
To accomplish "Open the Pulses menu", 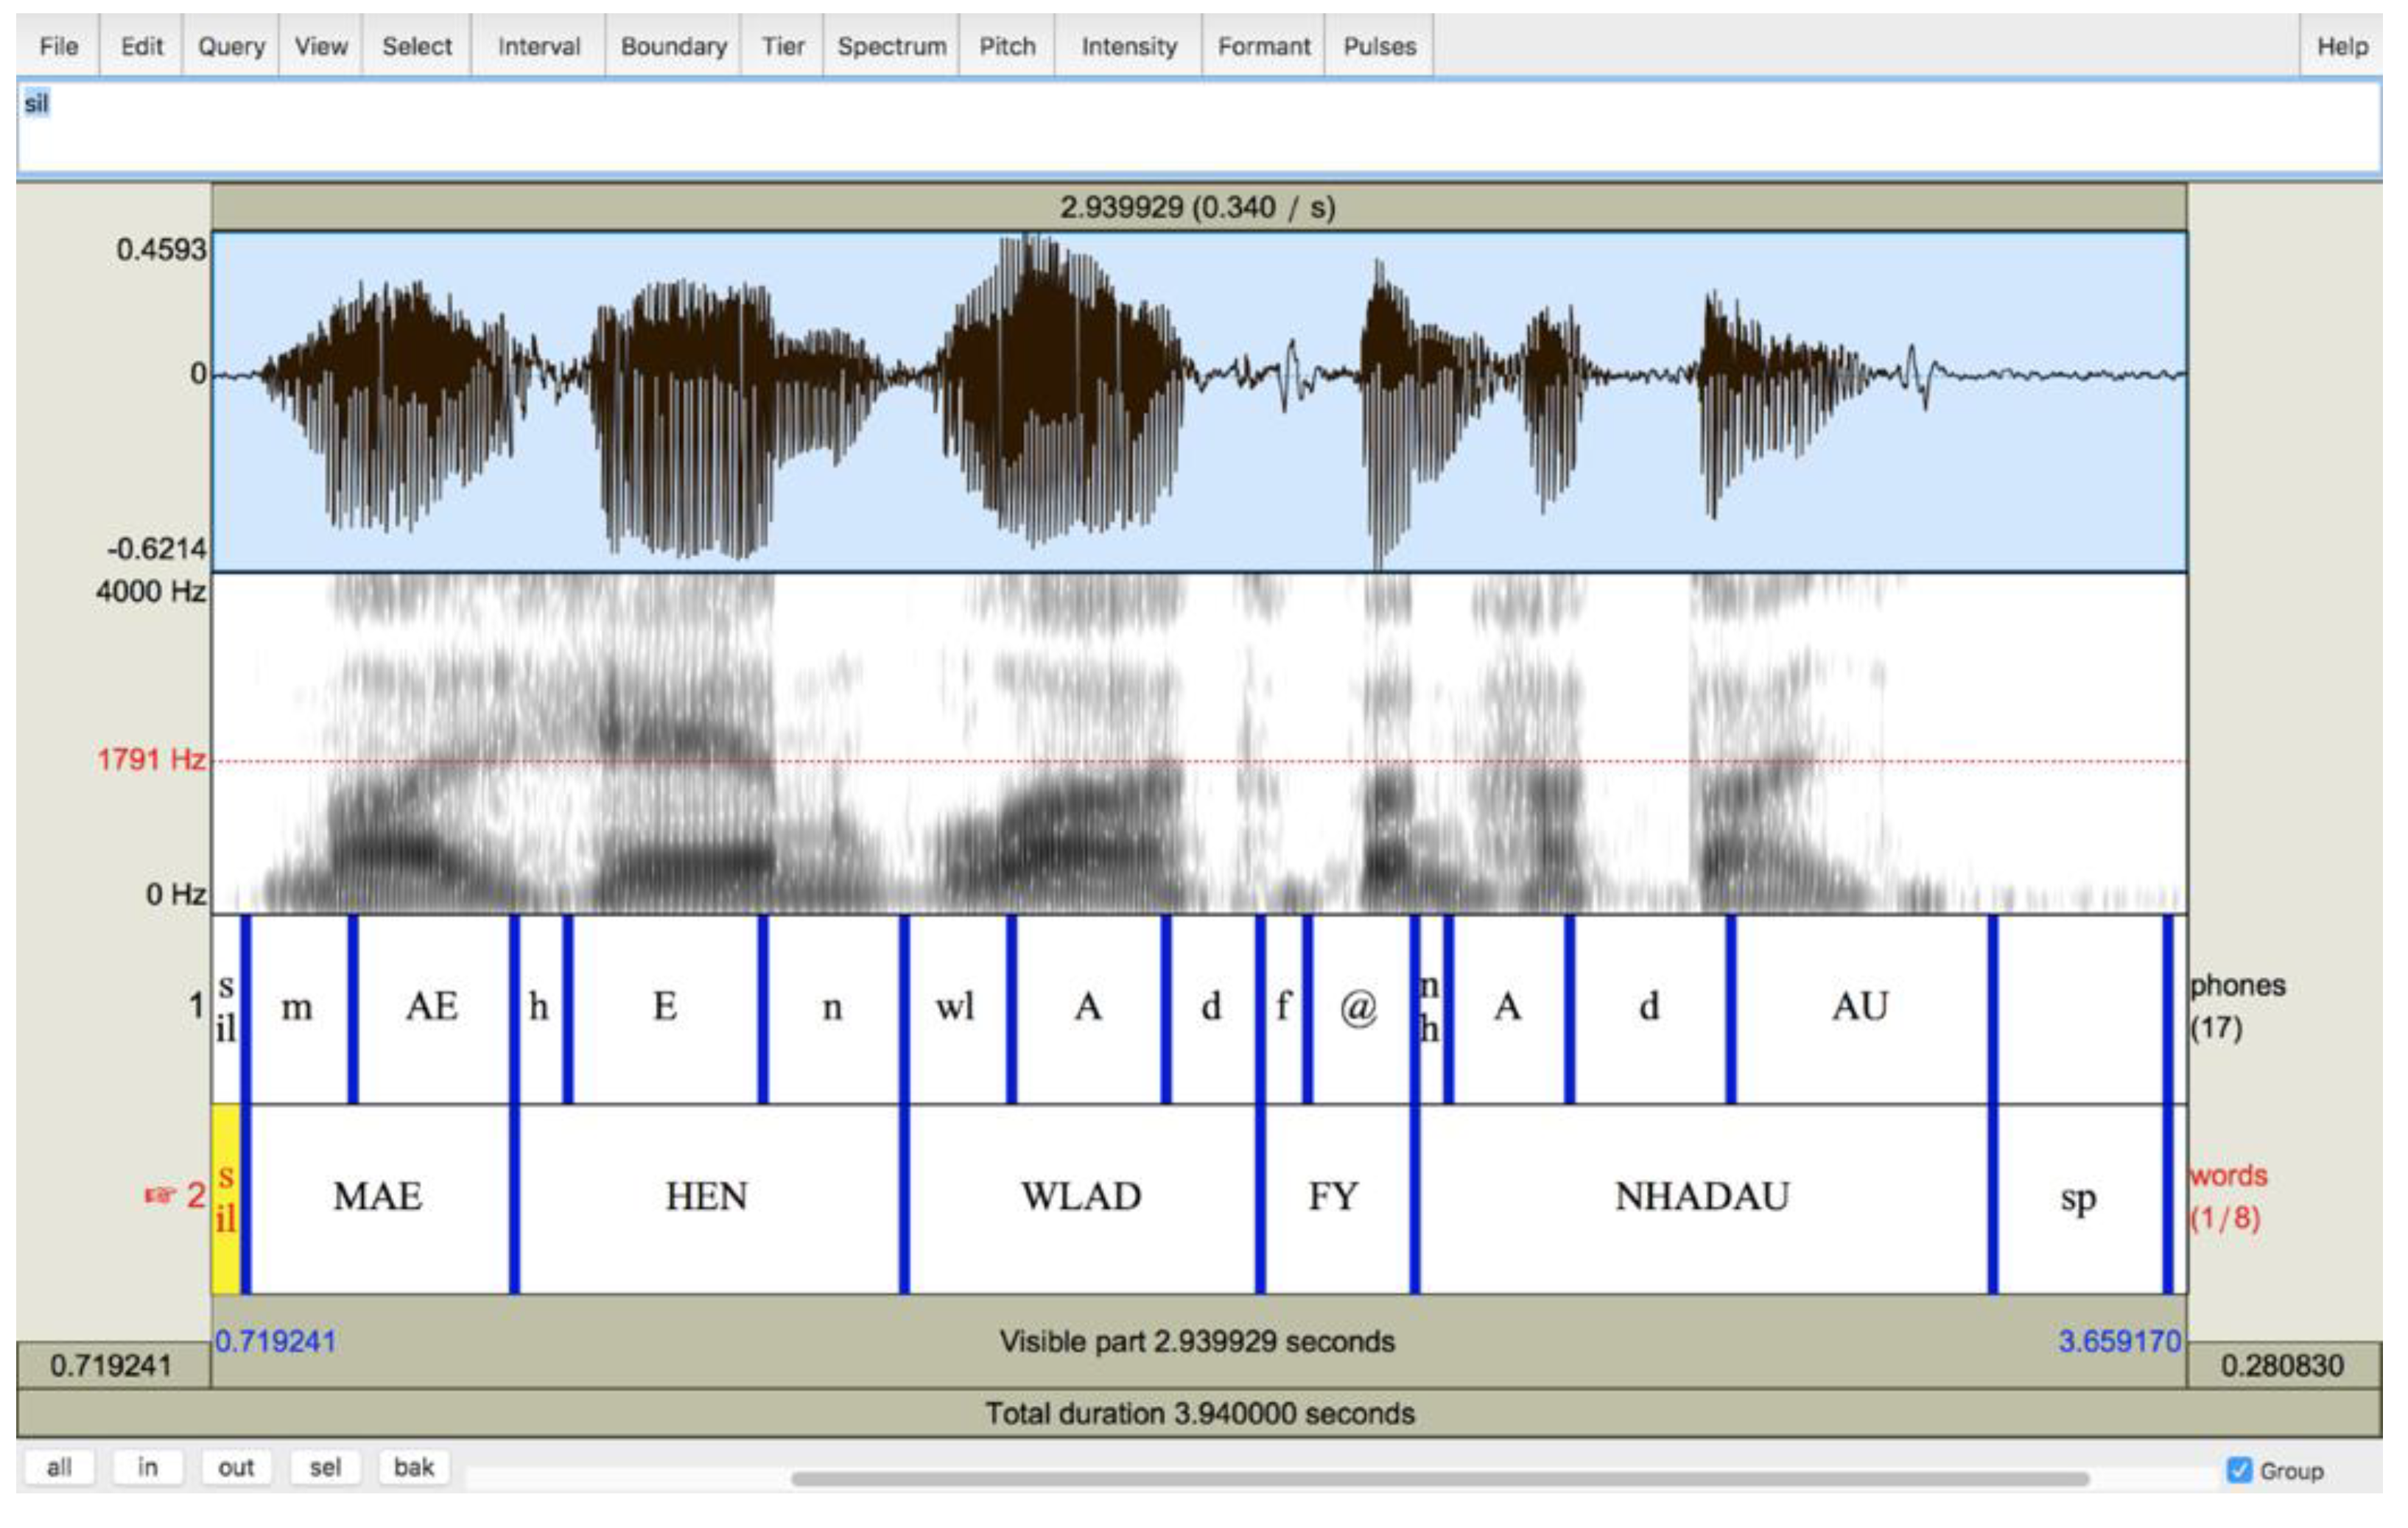I will coord(1379,46).
